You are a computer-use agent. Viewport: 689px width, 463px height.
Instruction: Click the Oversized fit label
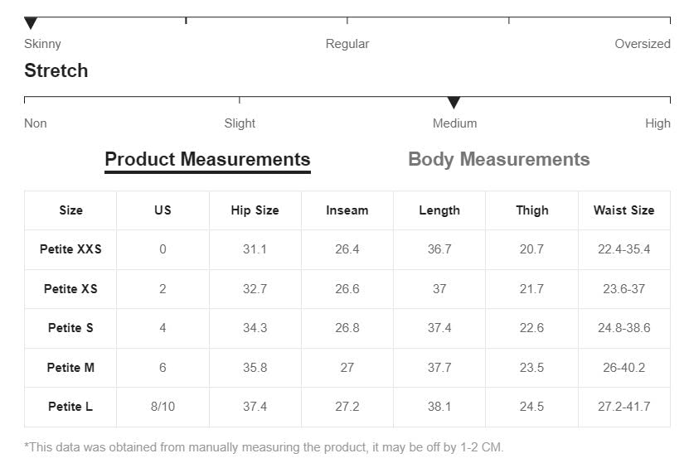pos(642,44)
